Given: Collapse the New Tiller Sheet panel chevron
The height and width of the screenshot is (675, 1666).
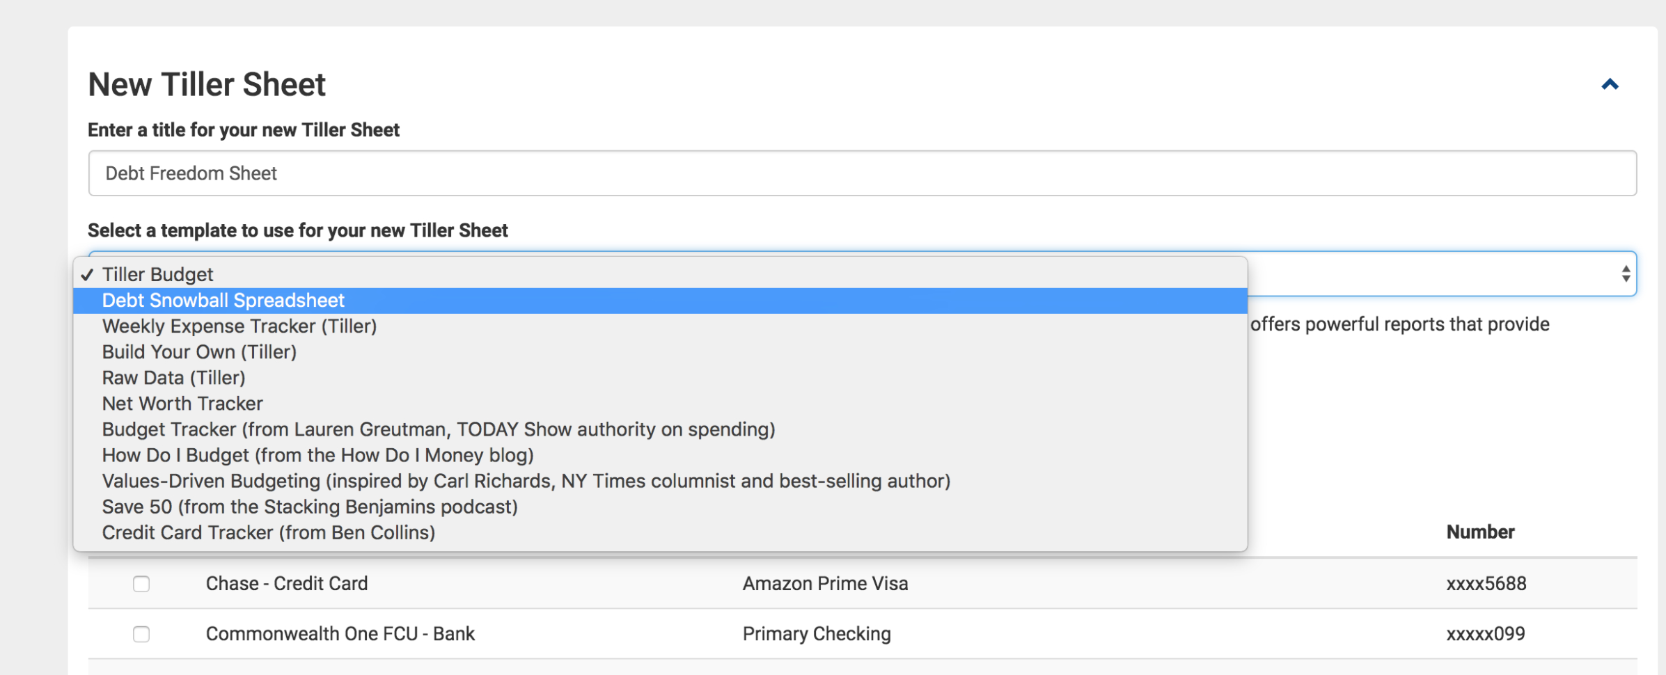Looking at the screenshot, I should 1610,85.
